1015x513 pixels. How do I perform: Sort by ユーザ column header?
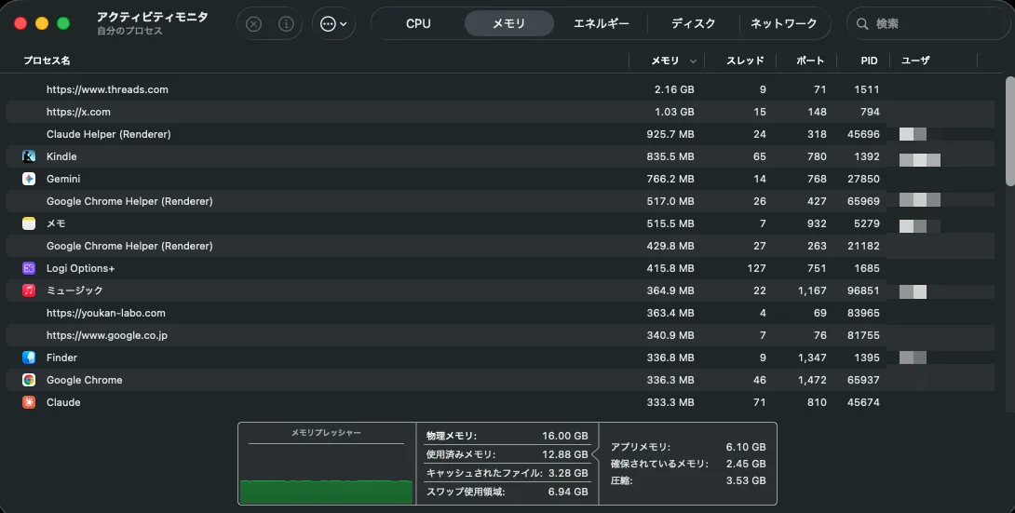915,61
